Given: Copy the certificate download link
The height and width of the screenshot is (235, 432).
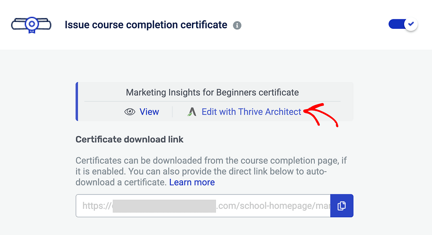Looking at the screenshot, I should (x=342, y=206).
